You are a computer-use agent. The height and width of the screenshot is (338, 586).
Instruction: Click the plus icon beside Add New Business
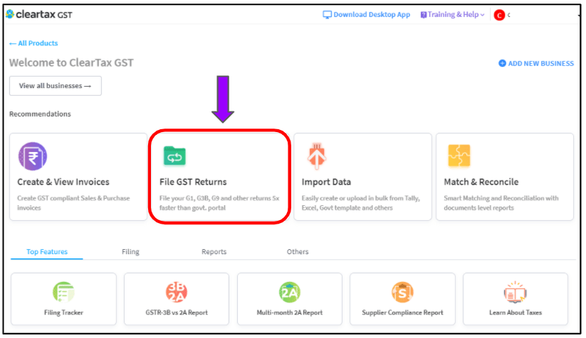[502, 63]
